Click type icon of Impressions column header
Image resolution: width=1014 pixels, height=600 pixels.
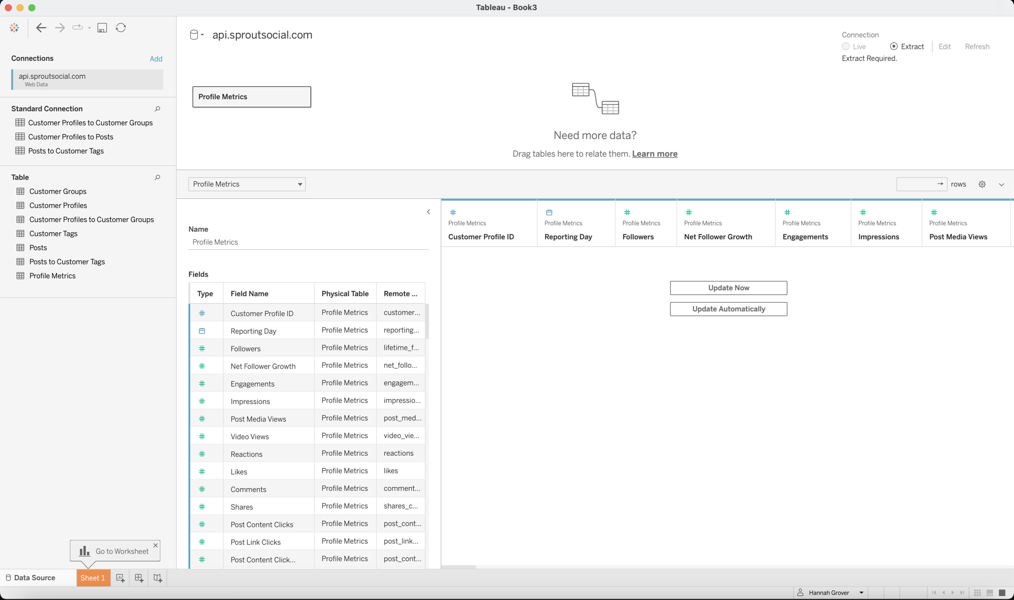(x=863, y=212)
